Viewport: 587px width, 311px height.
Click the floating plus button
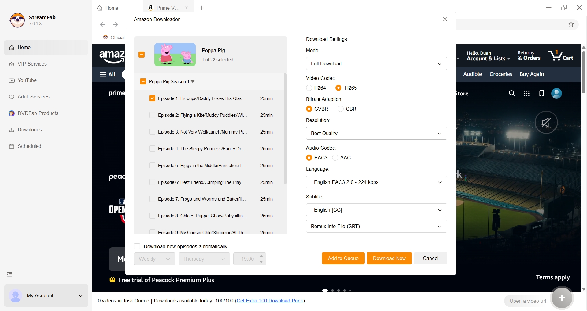pyautogui.click(x=562, y=298)
